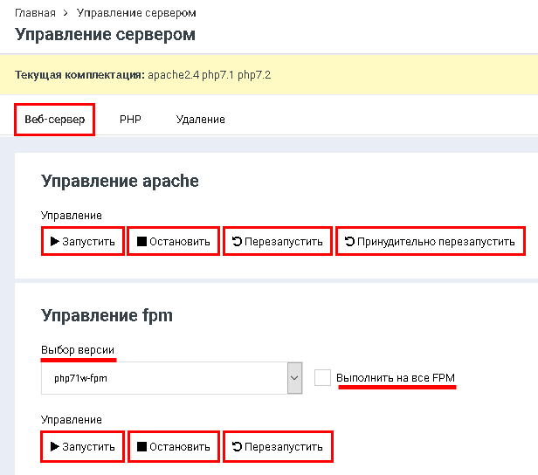Click Управление сервером breadcrumb
Viewport: 538px width, 475px height.
[x=136, y=13]
